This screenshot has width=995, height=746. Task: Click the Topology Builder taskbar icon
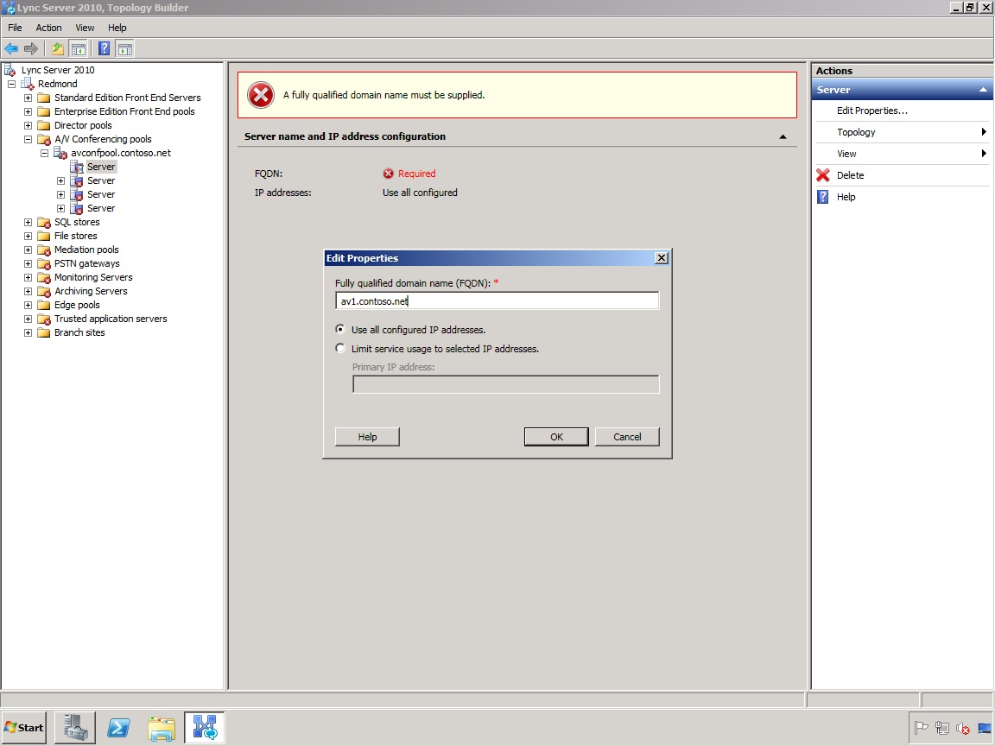pos(205,727)
